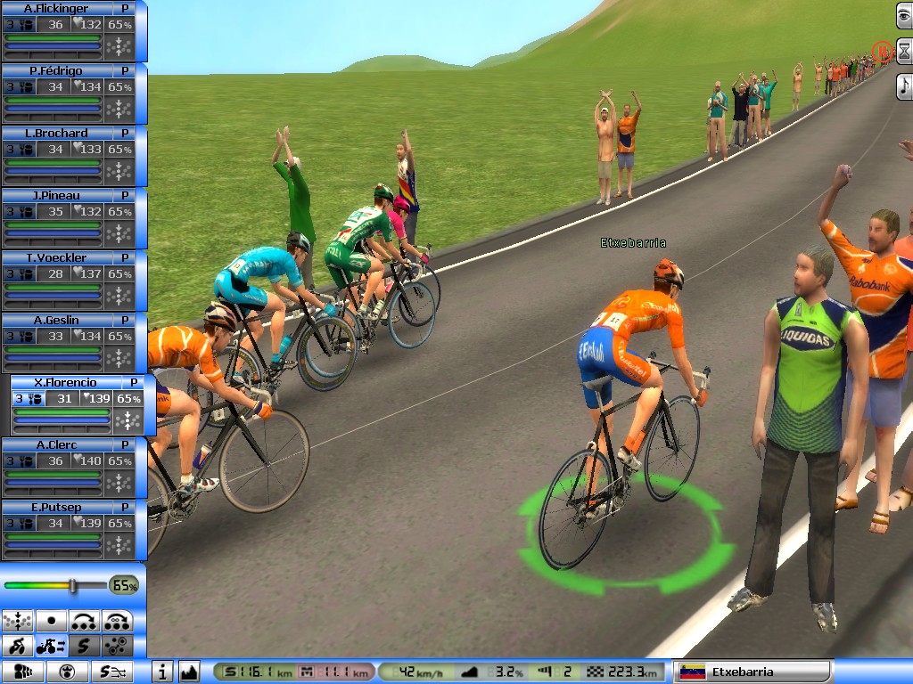Click the P tab on E.Putsep panel
The image size is (913, 684).
[x=126, y=507]
